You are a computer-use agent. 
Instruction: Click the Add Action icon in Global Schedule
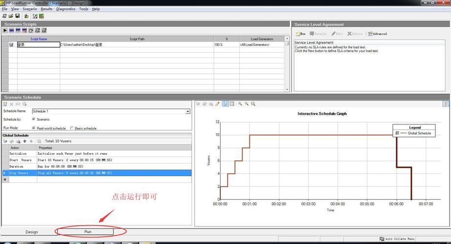5,141
